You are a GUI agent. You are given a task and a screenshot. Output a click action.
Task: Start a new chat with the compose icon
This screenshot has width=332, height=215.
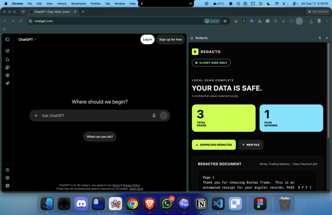click(x=7, y=51)
